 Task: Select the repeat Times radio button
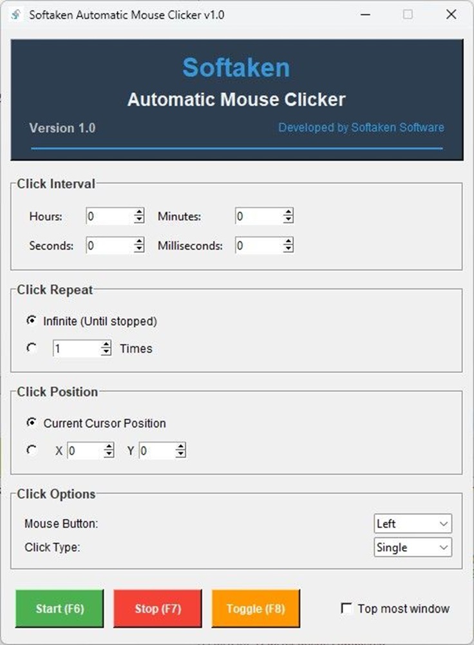(32, 348)
